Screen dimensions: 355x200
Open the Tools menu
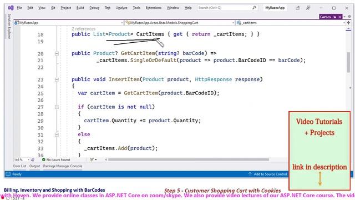(x=136, y=8)
